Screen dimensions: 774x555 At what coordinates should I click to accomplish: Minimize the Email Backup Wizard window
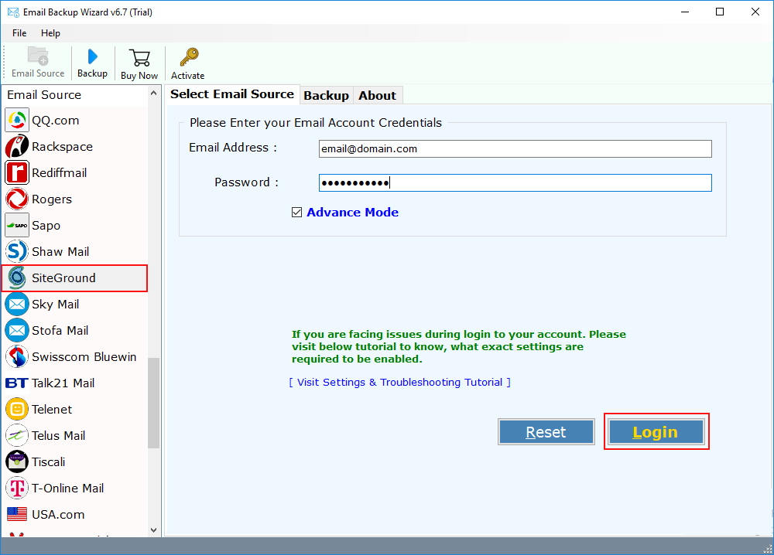click(685, 12)
